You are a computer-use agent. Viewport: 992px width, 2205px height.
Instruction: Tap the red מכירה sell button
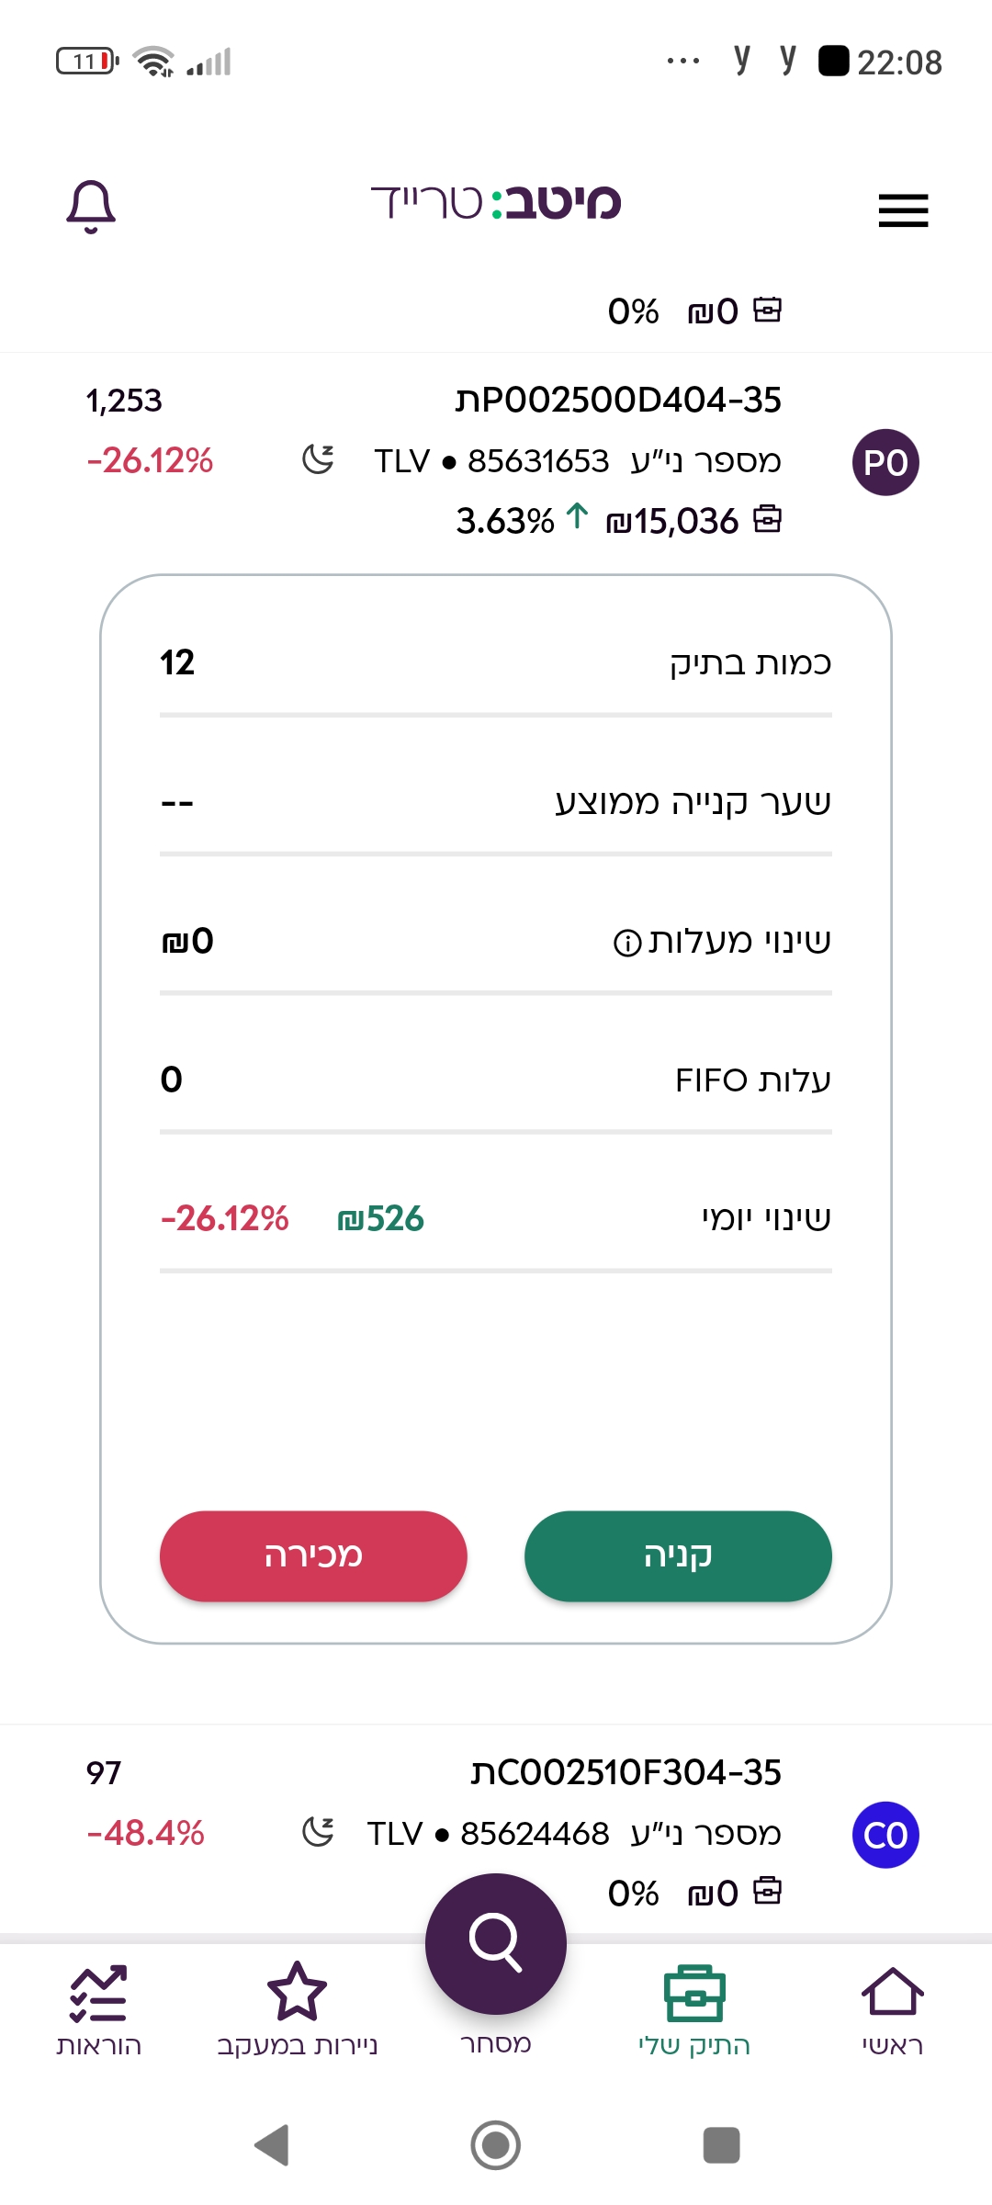313,1555
